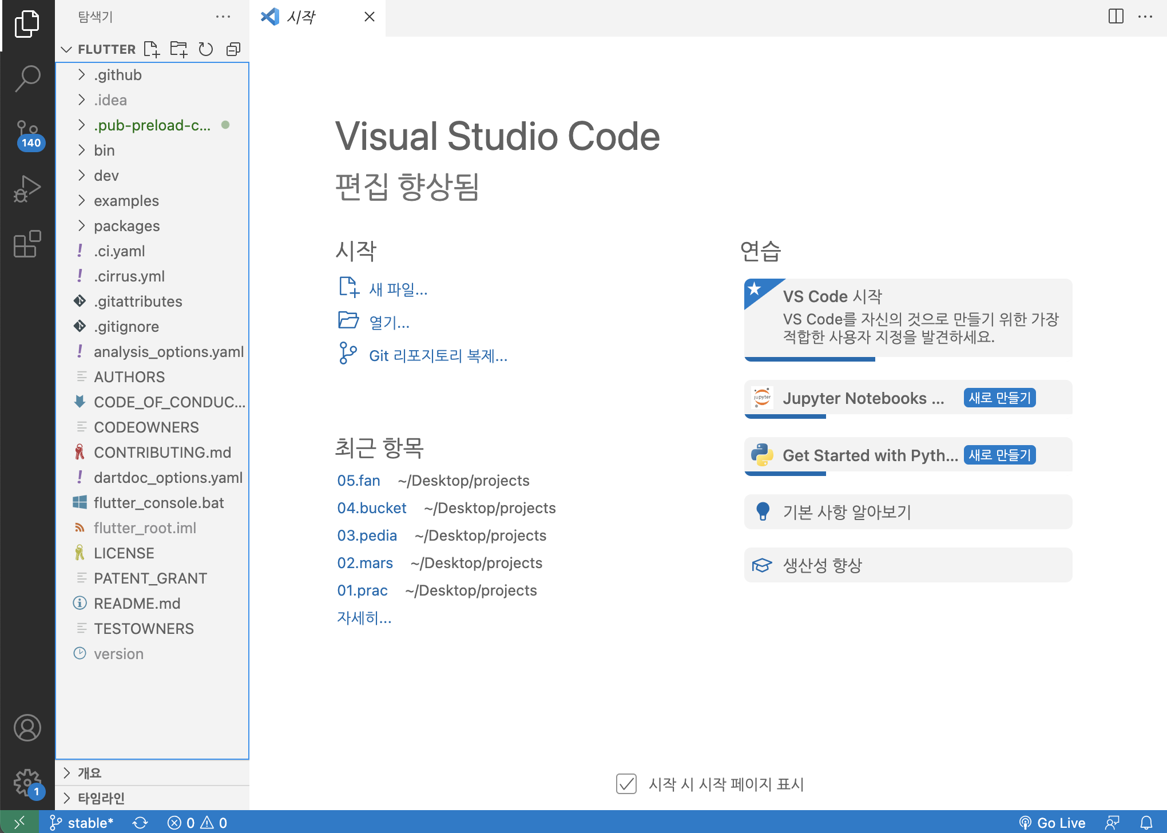This screenshot has width=1167, height=833.
Task: Expand the .idea folder
Action: coord(152,100)
